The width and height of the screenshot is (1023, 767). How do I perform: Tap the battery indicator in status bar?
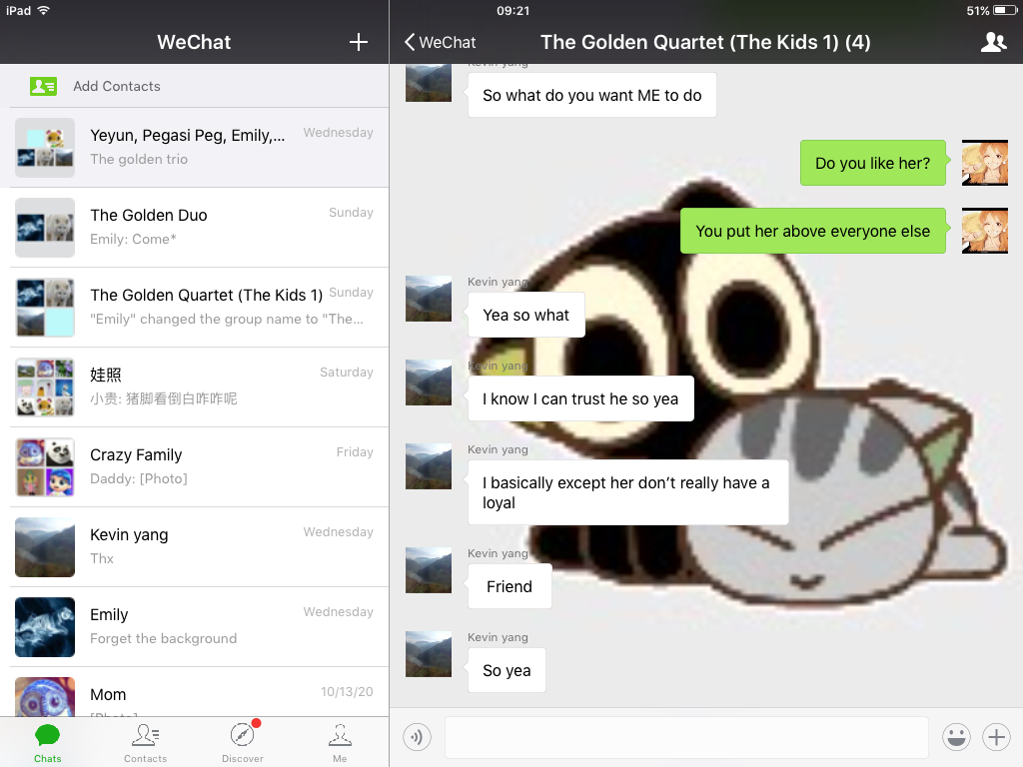[x=1005, y=10]
